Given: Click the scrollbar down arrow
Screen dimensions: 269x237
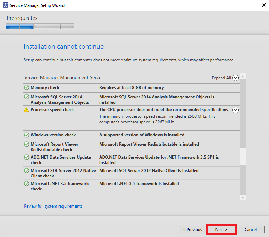Looking at the screenshot, I should [x=243, y=198].
